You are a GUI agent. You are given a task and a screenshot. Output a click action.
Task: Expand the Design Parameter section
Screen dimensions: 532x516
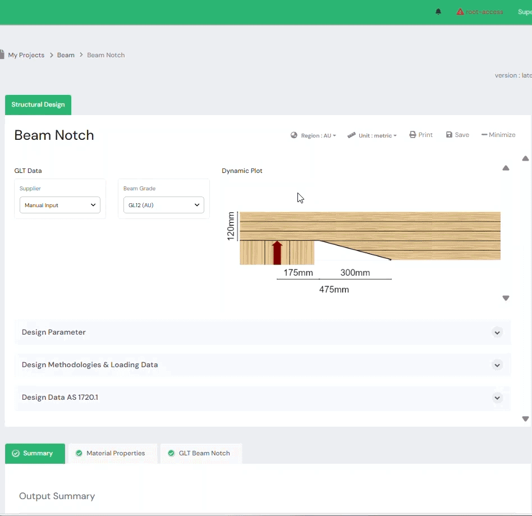tap(497, 332)
